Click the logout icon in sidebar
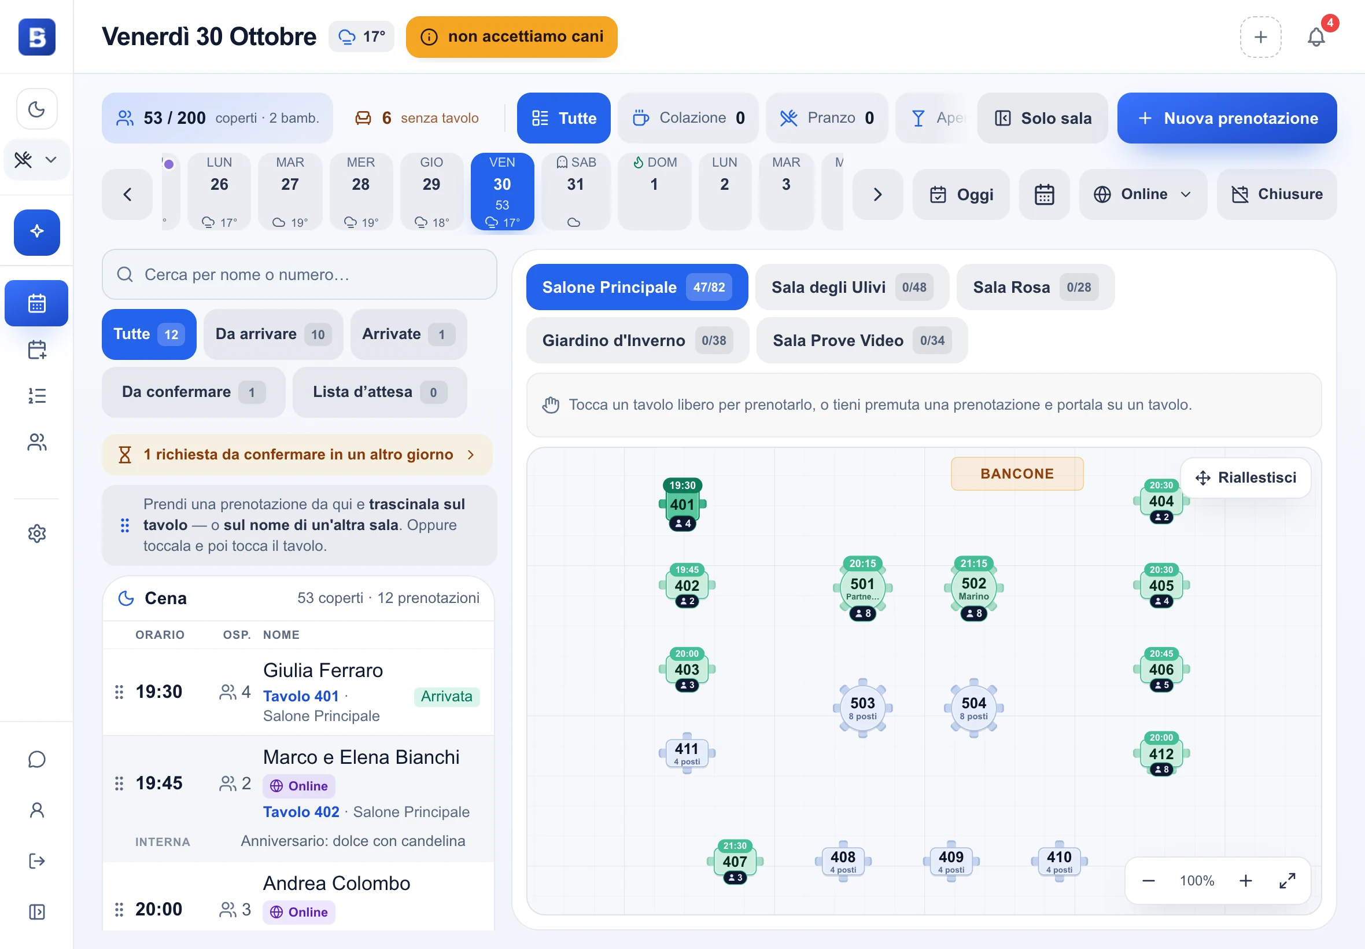 point(37,861)
